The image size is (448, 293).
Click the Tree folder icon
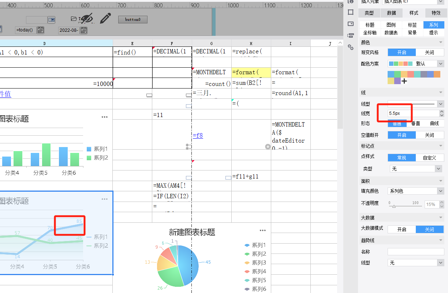tap(74, 19)
